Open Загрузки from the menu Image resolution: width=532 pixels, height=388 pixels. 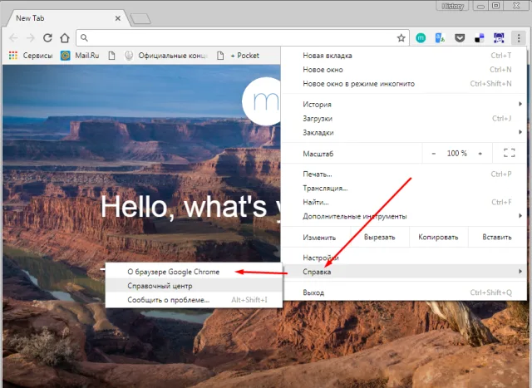pyautogui.click(x=404, y=119)
